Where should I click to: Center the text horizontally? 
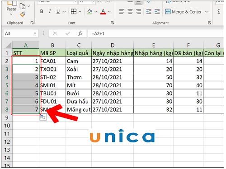tap(130, 11)
